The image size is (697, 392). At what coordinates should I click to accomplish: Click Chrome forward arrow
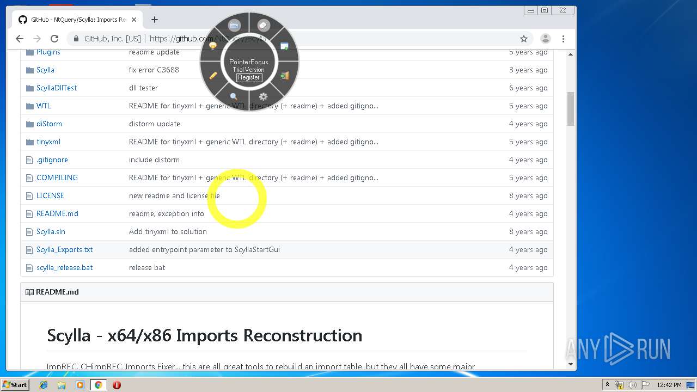37,39
